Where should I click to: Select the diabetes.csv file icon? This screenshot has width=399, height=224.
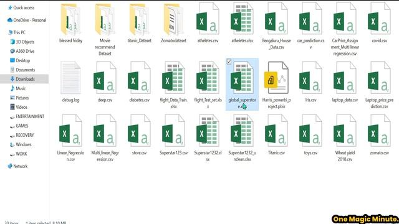pos(139,77)
